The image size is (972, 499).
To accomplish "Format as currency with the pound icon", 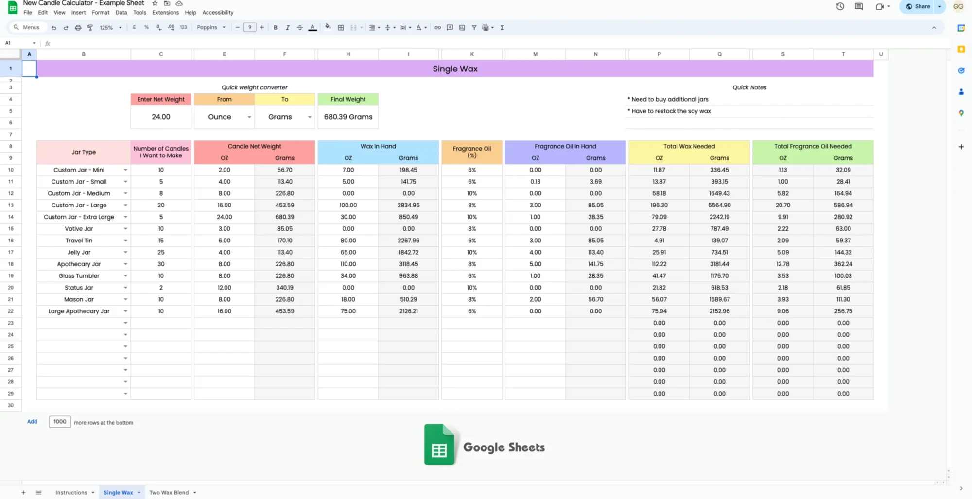I will click(x=134, y=28).
